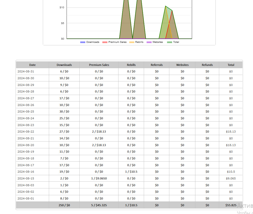Select the 2024-08-31 date cell
Screen dimensions: 253x214
pos(32,71)
